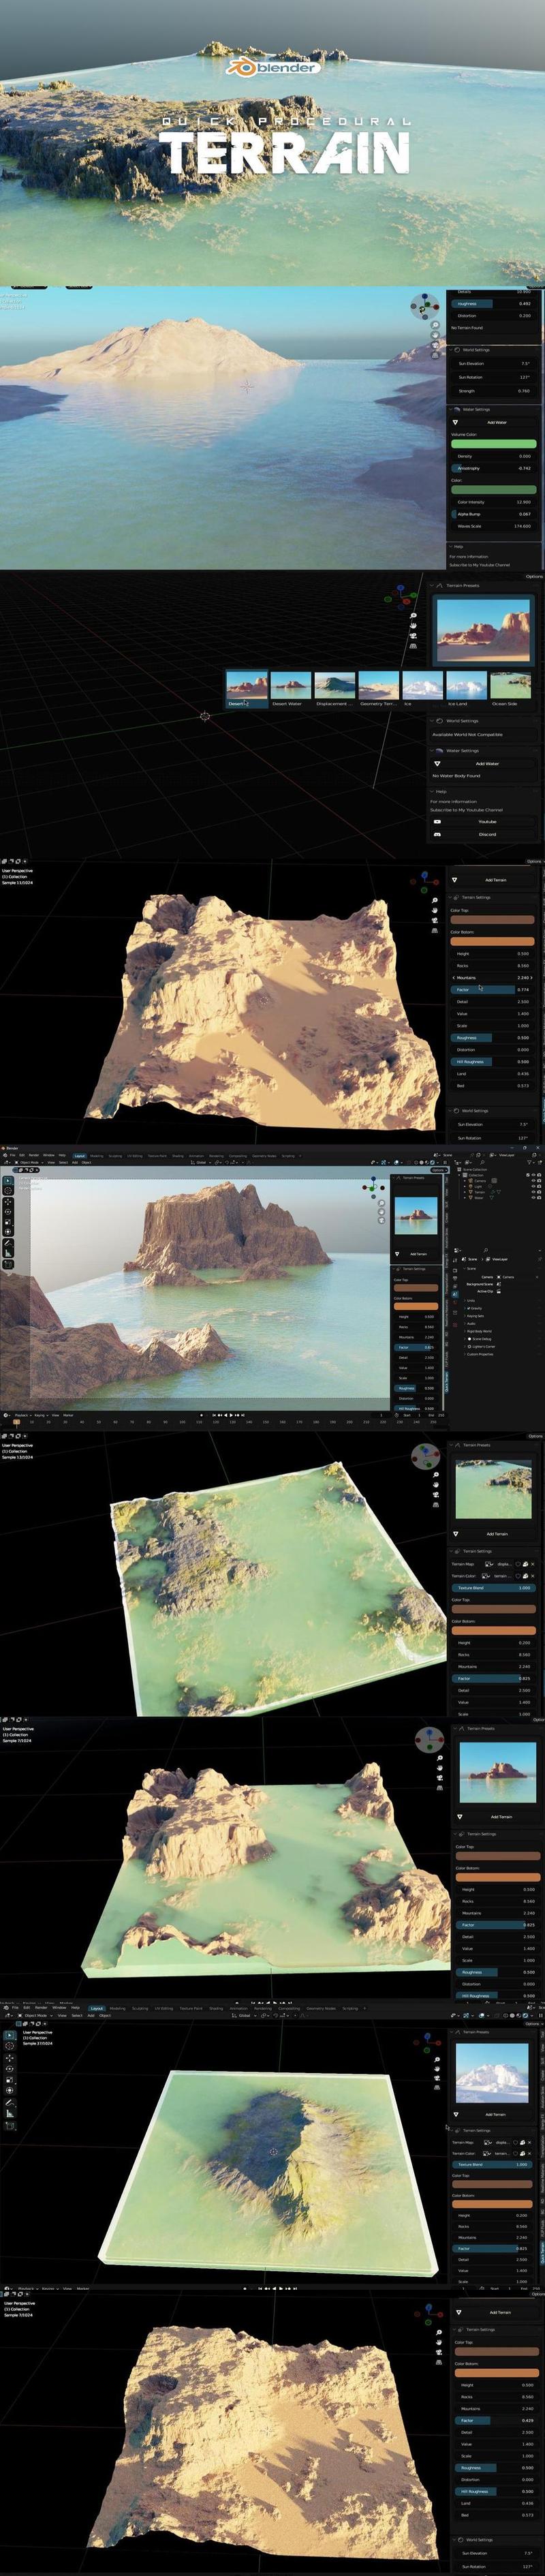This screenshot has height=2576, width=545.
Task: Click zoom magnifier beside the green ocean preset preview
Action: 436,1474
